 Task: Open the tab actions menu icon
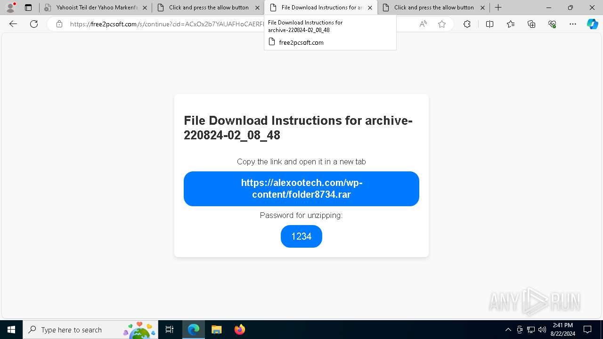[x=28, y=8]
